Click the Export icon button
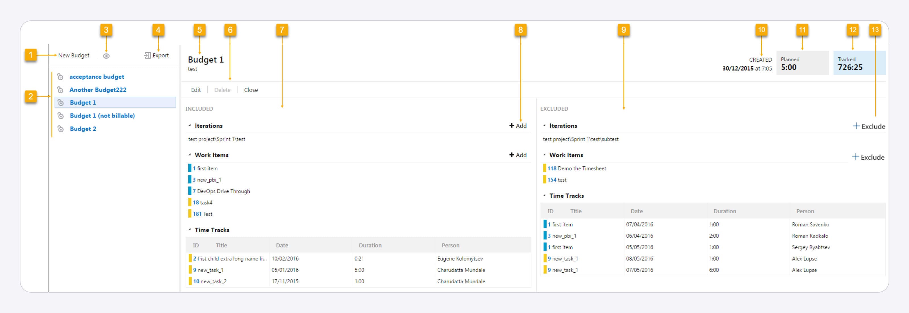909x313 pixels. tap(156, 55)
